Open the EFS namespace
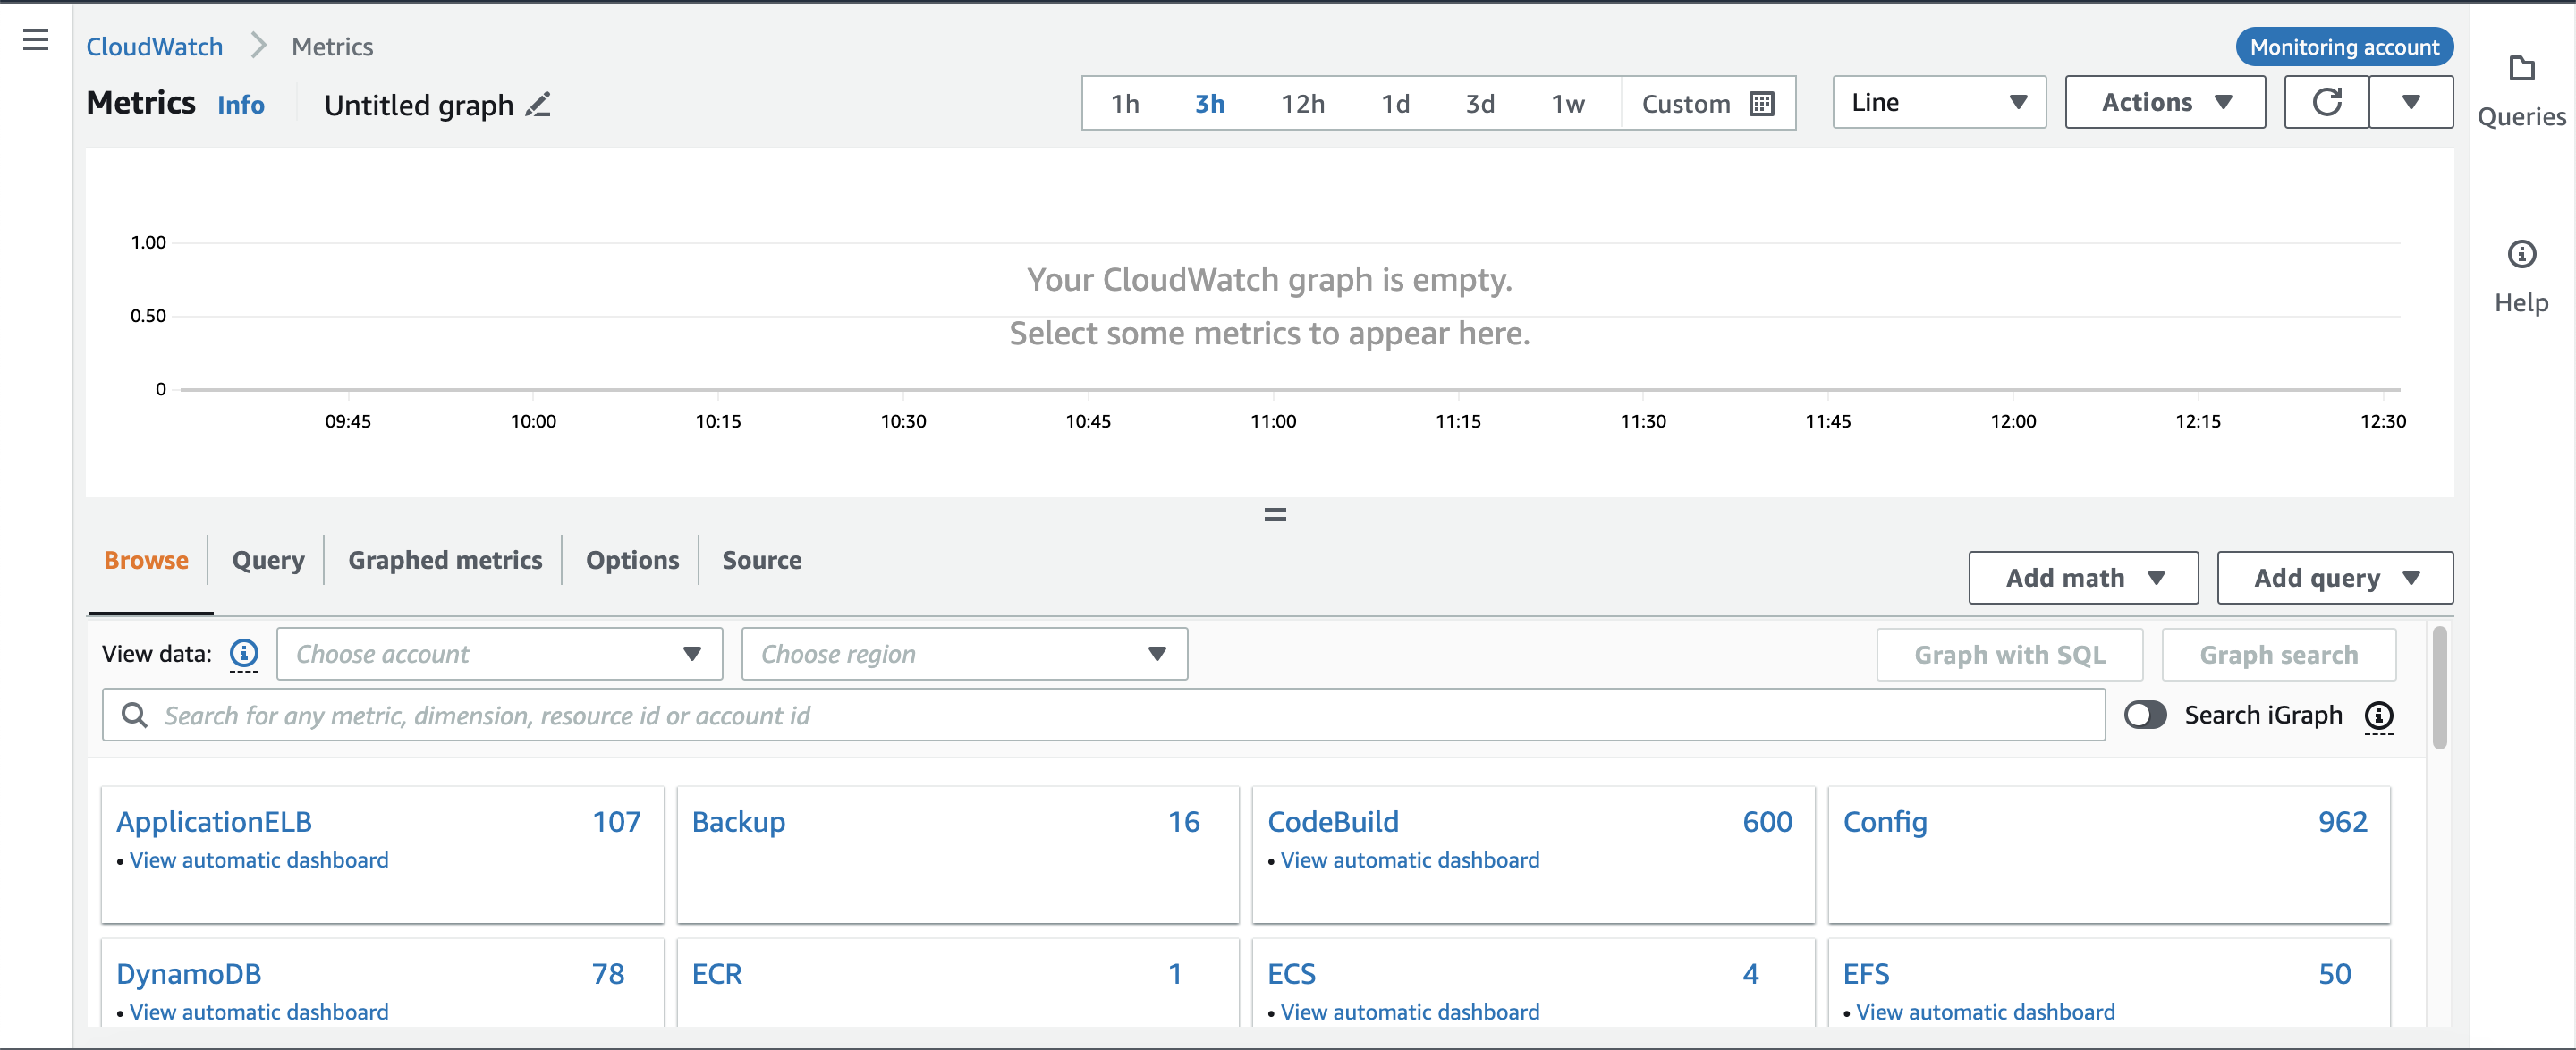Viewport: 2576px width, 1050px height. (x=1866, y=974)
